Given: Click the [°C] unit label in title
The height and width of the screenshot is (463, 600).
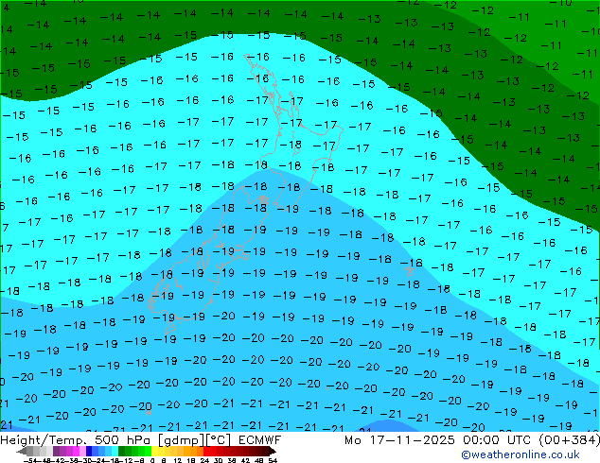Looking at the screenshot, I should 219,440.
